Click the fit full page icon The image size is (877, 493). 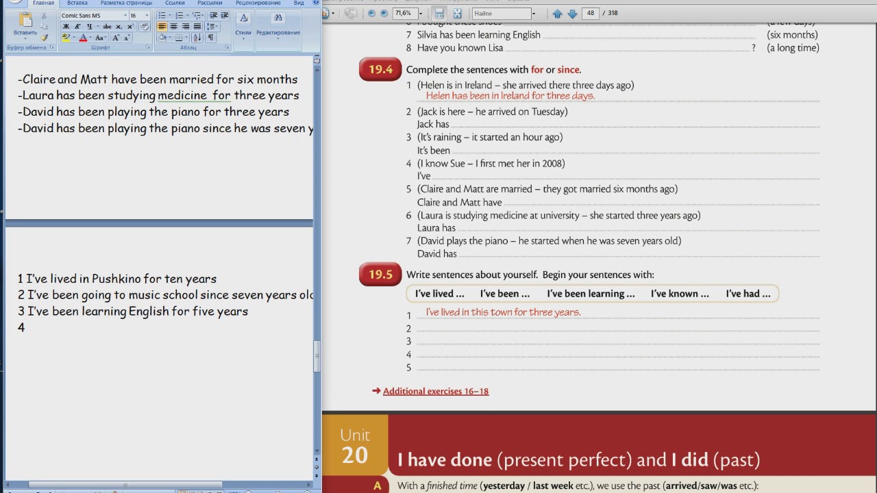pos(457,13)
